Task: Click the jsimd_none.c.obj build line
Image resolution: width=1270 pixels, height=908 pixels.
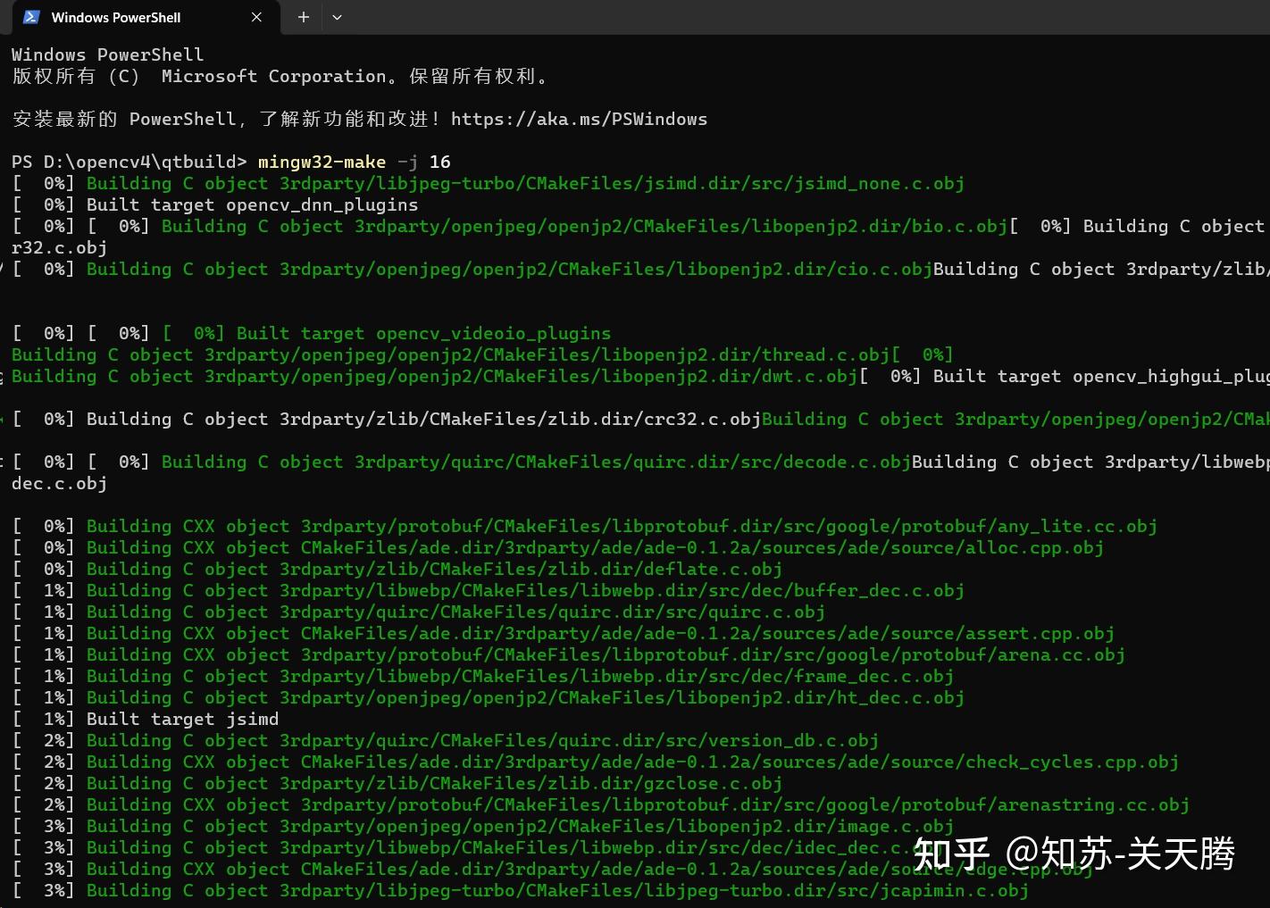Action: tap(488, 183)
